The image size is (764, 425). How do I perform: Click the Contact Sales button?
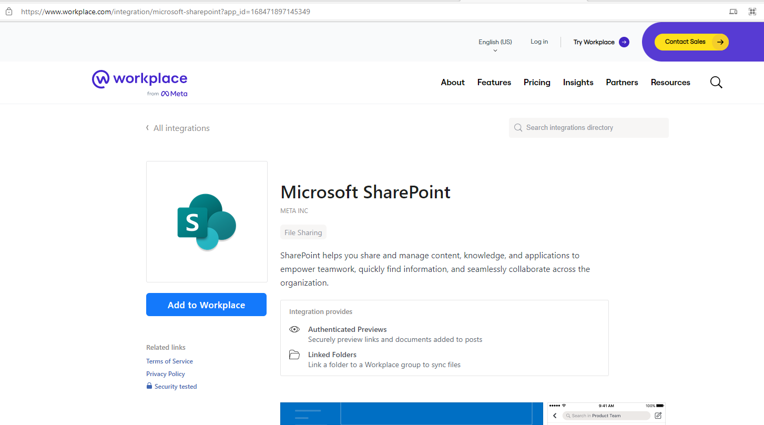point(691,42)
